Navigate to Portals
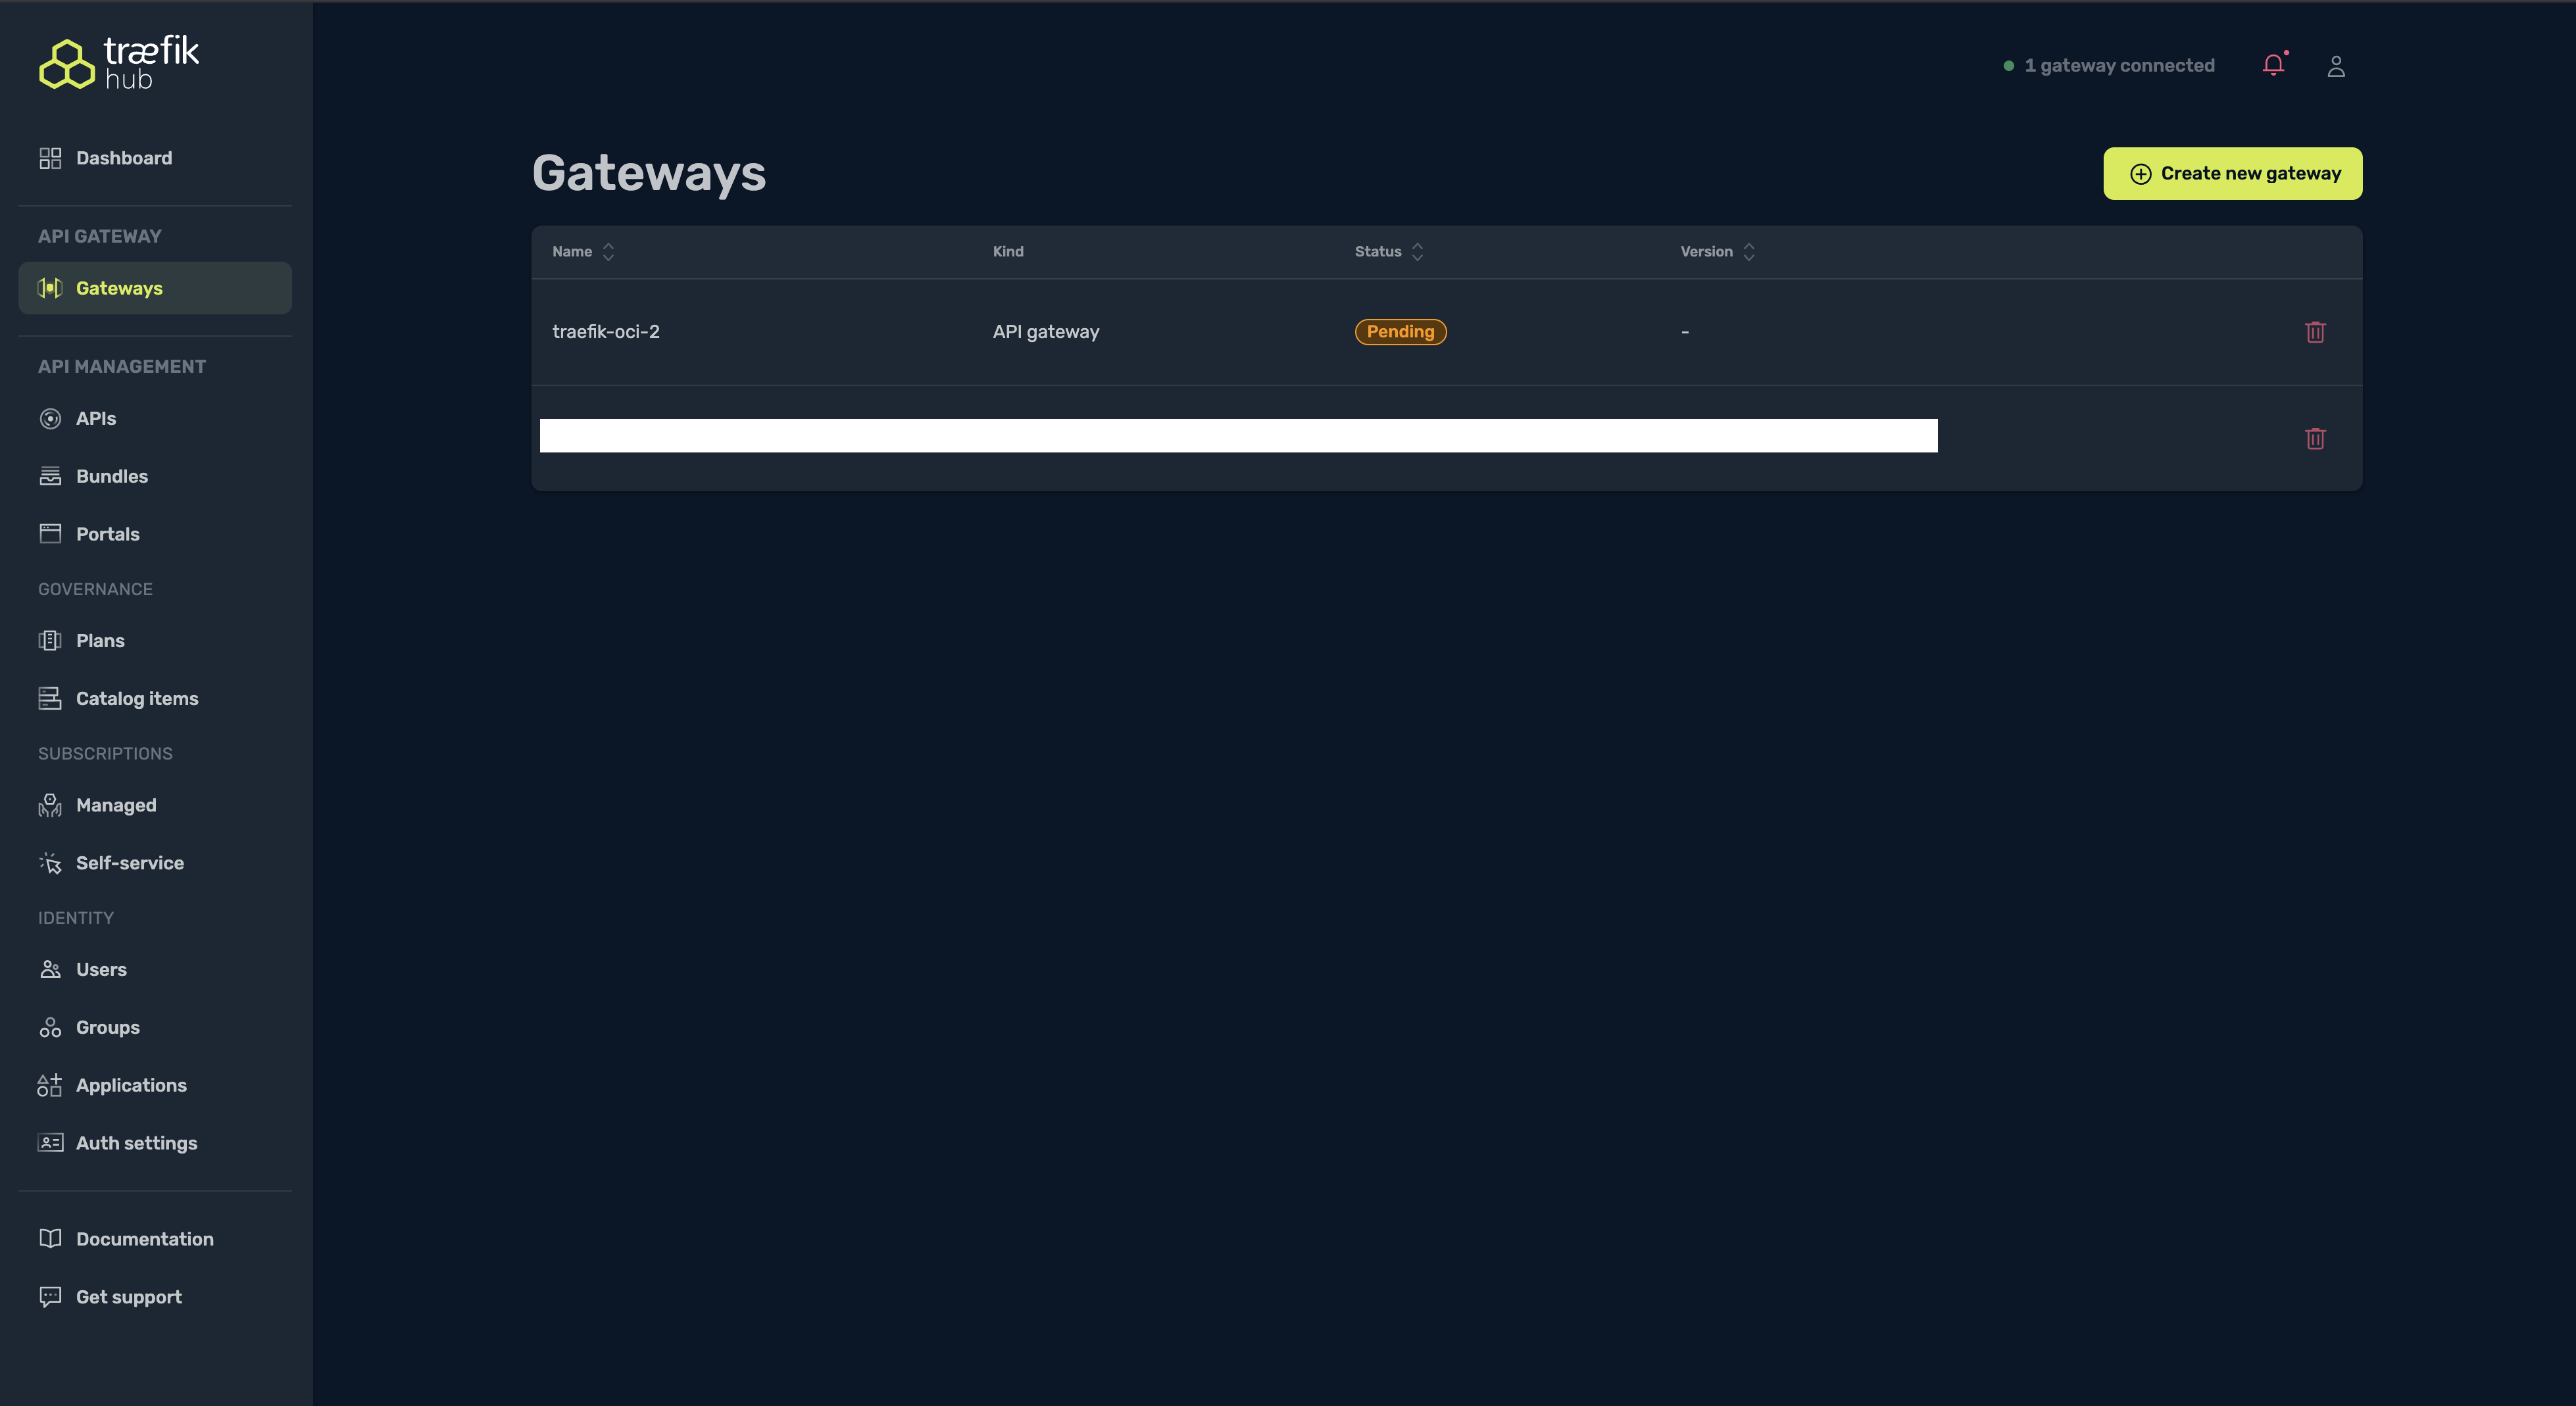This screenshot has width=2576, height=1406. (107, 534)
